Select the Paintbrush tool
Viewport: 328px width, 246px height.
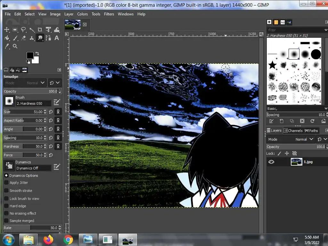tap(15, 38)
